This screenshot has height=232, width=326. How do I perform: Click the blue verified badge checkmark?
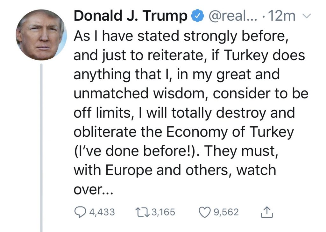(x=196, y=17)
